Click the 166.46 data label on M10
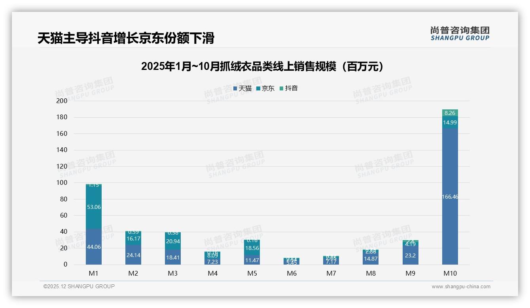The image size is (530, 308). pyautogui.click(x=450, y=196)
